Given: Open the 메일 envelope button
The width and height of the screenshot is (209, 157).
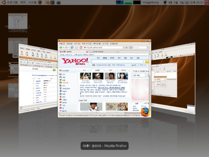Looking at the screenshot, I should click(139, 75).
